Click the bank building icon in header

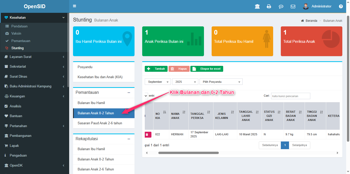pyautogui.click(x=257, y=6)
